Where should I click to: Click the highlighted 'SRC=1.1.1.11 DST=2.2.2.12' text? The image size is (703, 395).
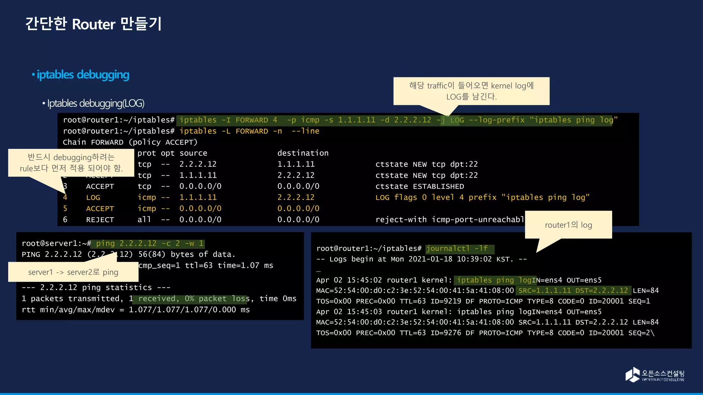click(x=573, y=291)
